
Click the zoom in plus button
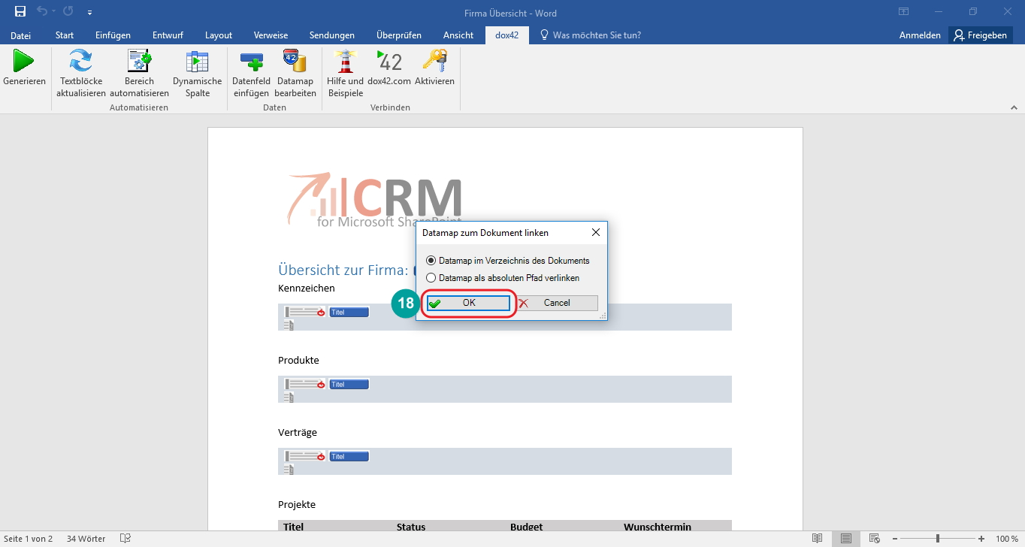click(981, 539)
